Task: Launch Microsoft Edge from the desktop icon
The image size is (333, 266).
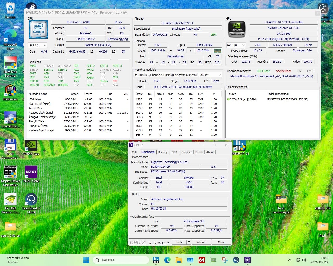Action: (x=10, y=39)
